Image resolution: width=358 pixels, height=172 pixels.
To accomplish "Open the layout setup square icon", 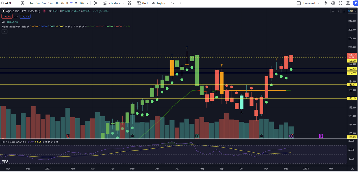I will pos(299,3).
